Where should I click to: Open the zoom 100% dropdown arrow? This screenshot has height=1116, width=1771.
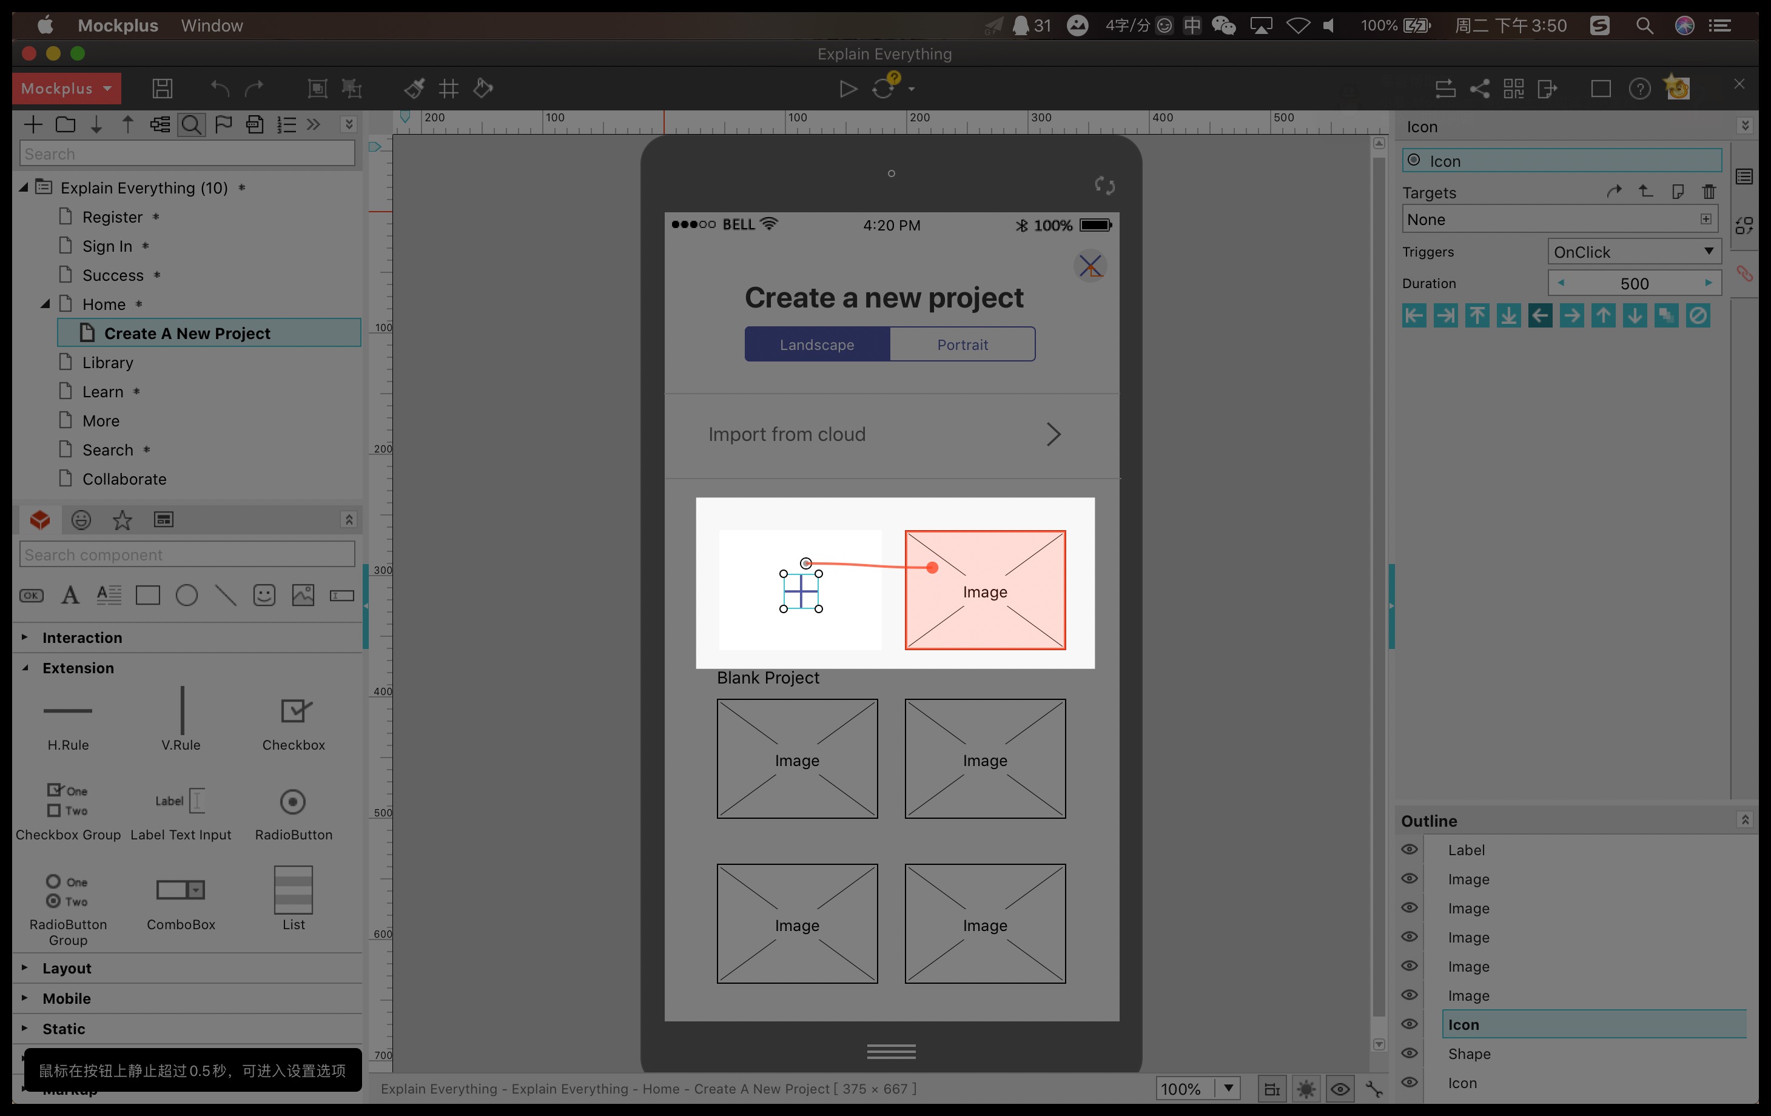(1228, 1088)
